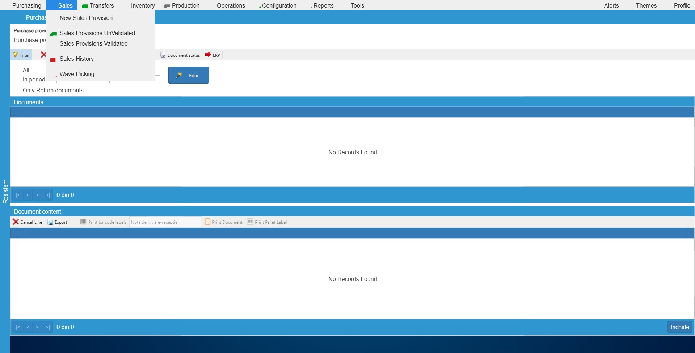Select Sales History from the Sales menu
This screenshot has height=353, width=695.
76,59
